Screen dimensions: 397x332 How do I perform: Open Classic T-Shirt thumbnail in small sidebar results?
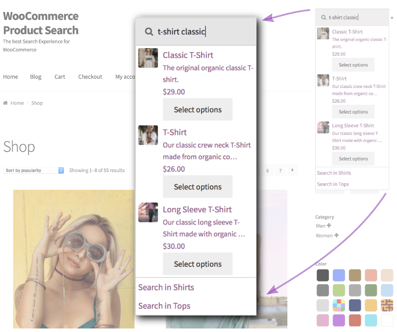[x=323, y=34]
